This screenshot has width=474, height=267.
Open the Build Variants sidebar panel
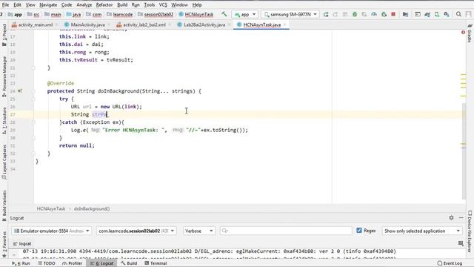4,205
